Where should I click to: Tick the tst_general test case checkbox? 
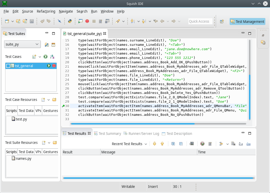(x=8, y=66)
